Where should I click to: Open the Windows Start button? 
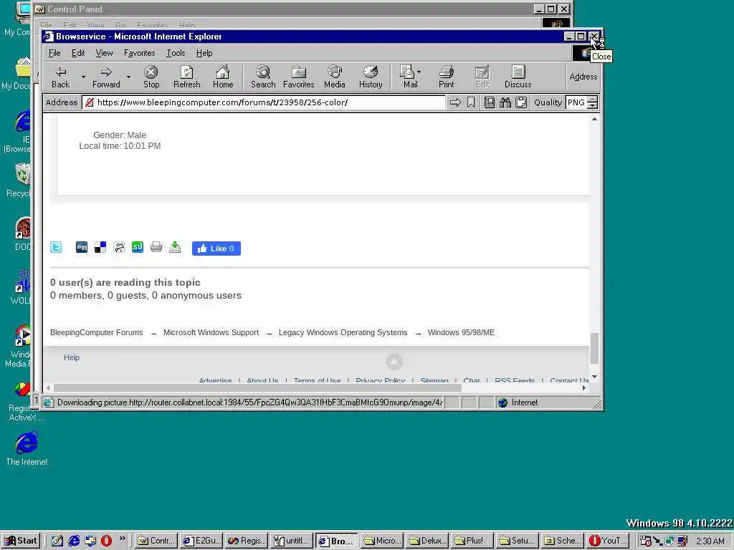coord(21,541)
